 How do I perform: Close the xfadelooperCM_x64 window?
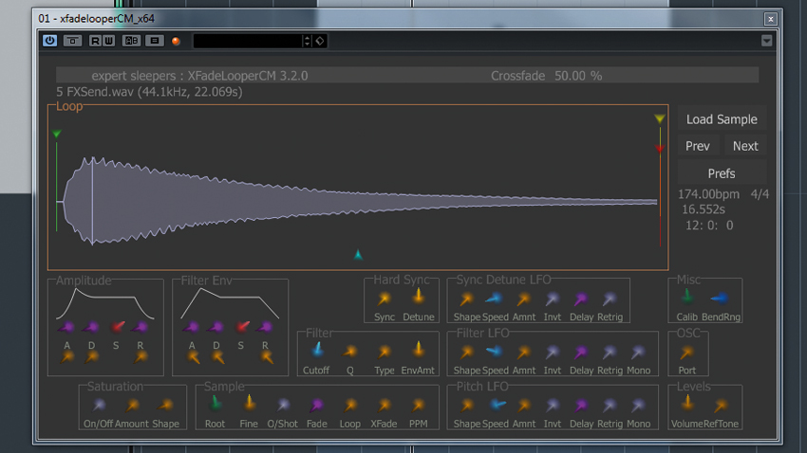771,19
